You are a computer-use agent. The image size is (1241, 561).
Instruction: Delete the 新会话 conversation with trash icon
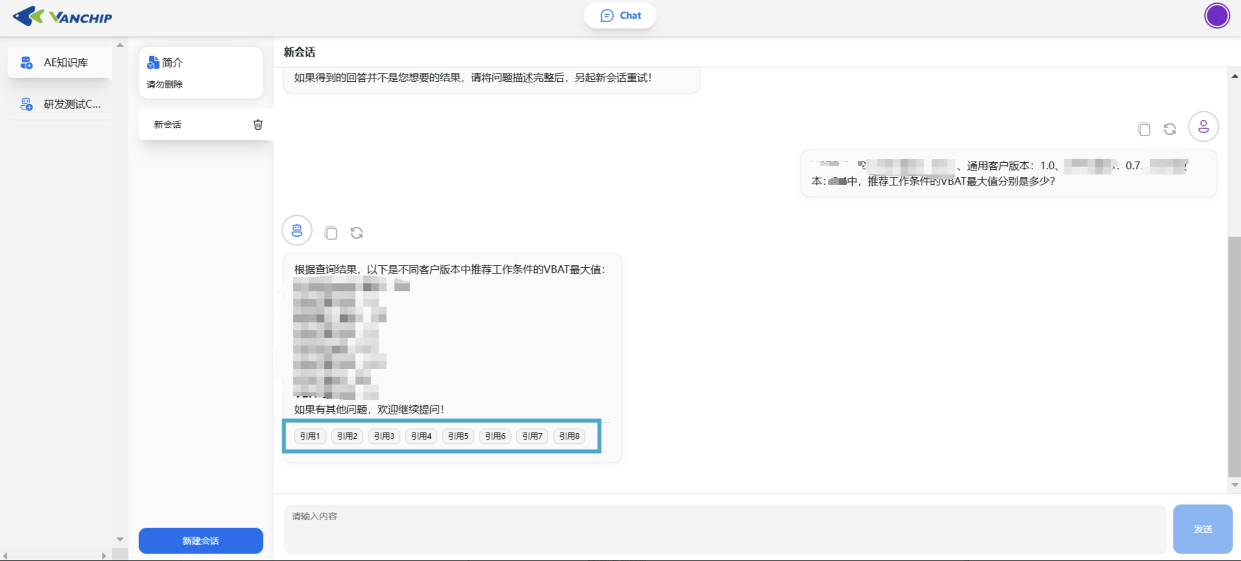coord(258,124)
